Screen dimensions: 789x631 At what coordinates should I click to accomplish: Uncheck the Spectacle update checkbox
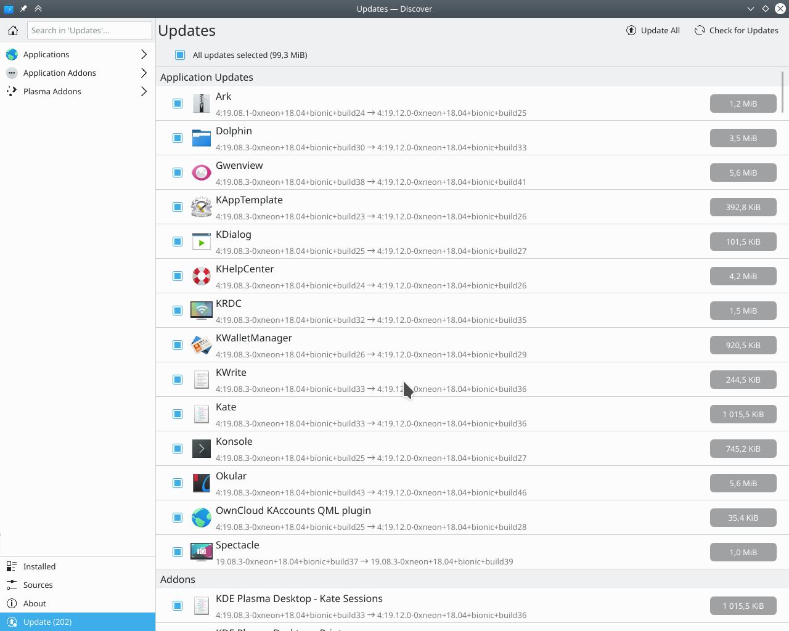click(178, 552)
